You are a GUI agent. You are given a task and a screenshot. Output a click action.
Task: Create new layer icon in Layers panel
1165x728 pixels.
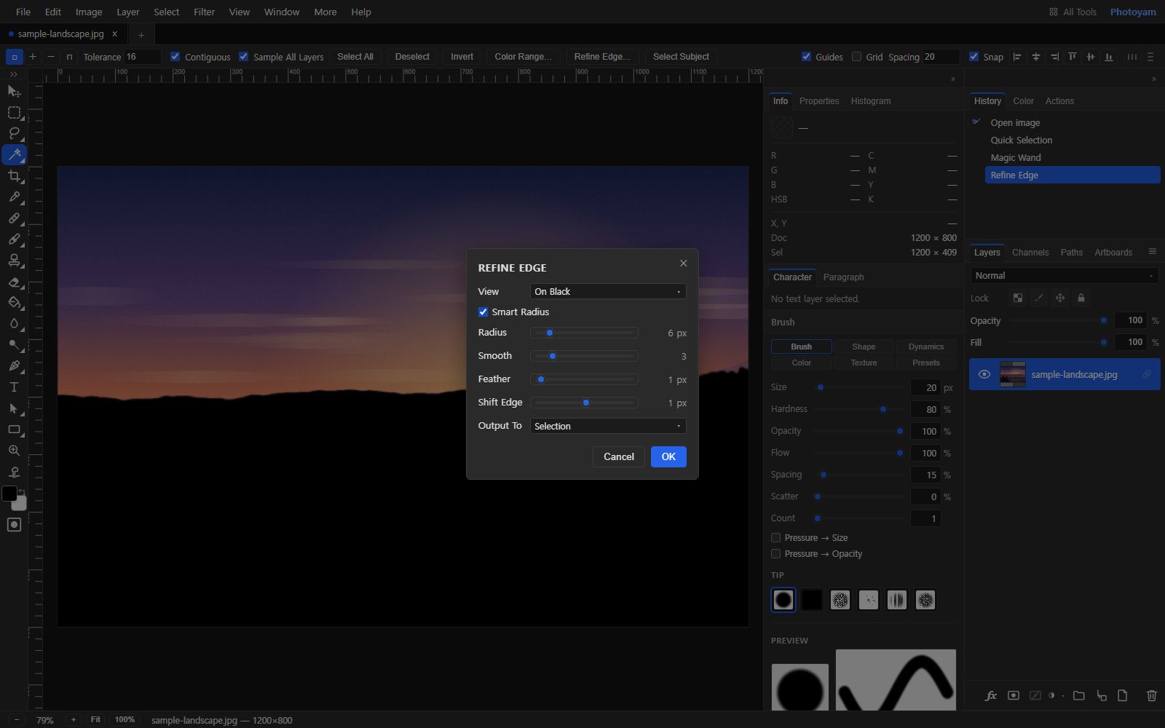click(x=1123, y=696)
